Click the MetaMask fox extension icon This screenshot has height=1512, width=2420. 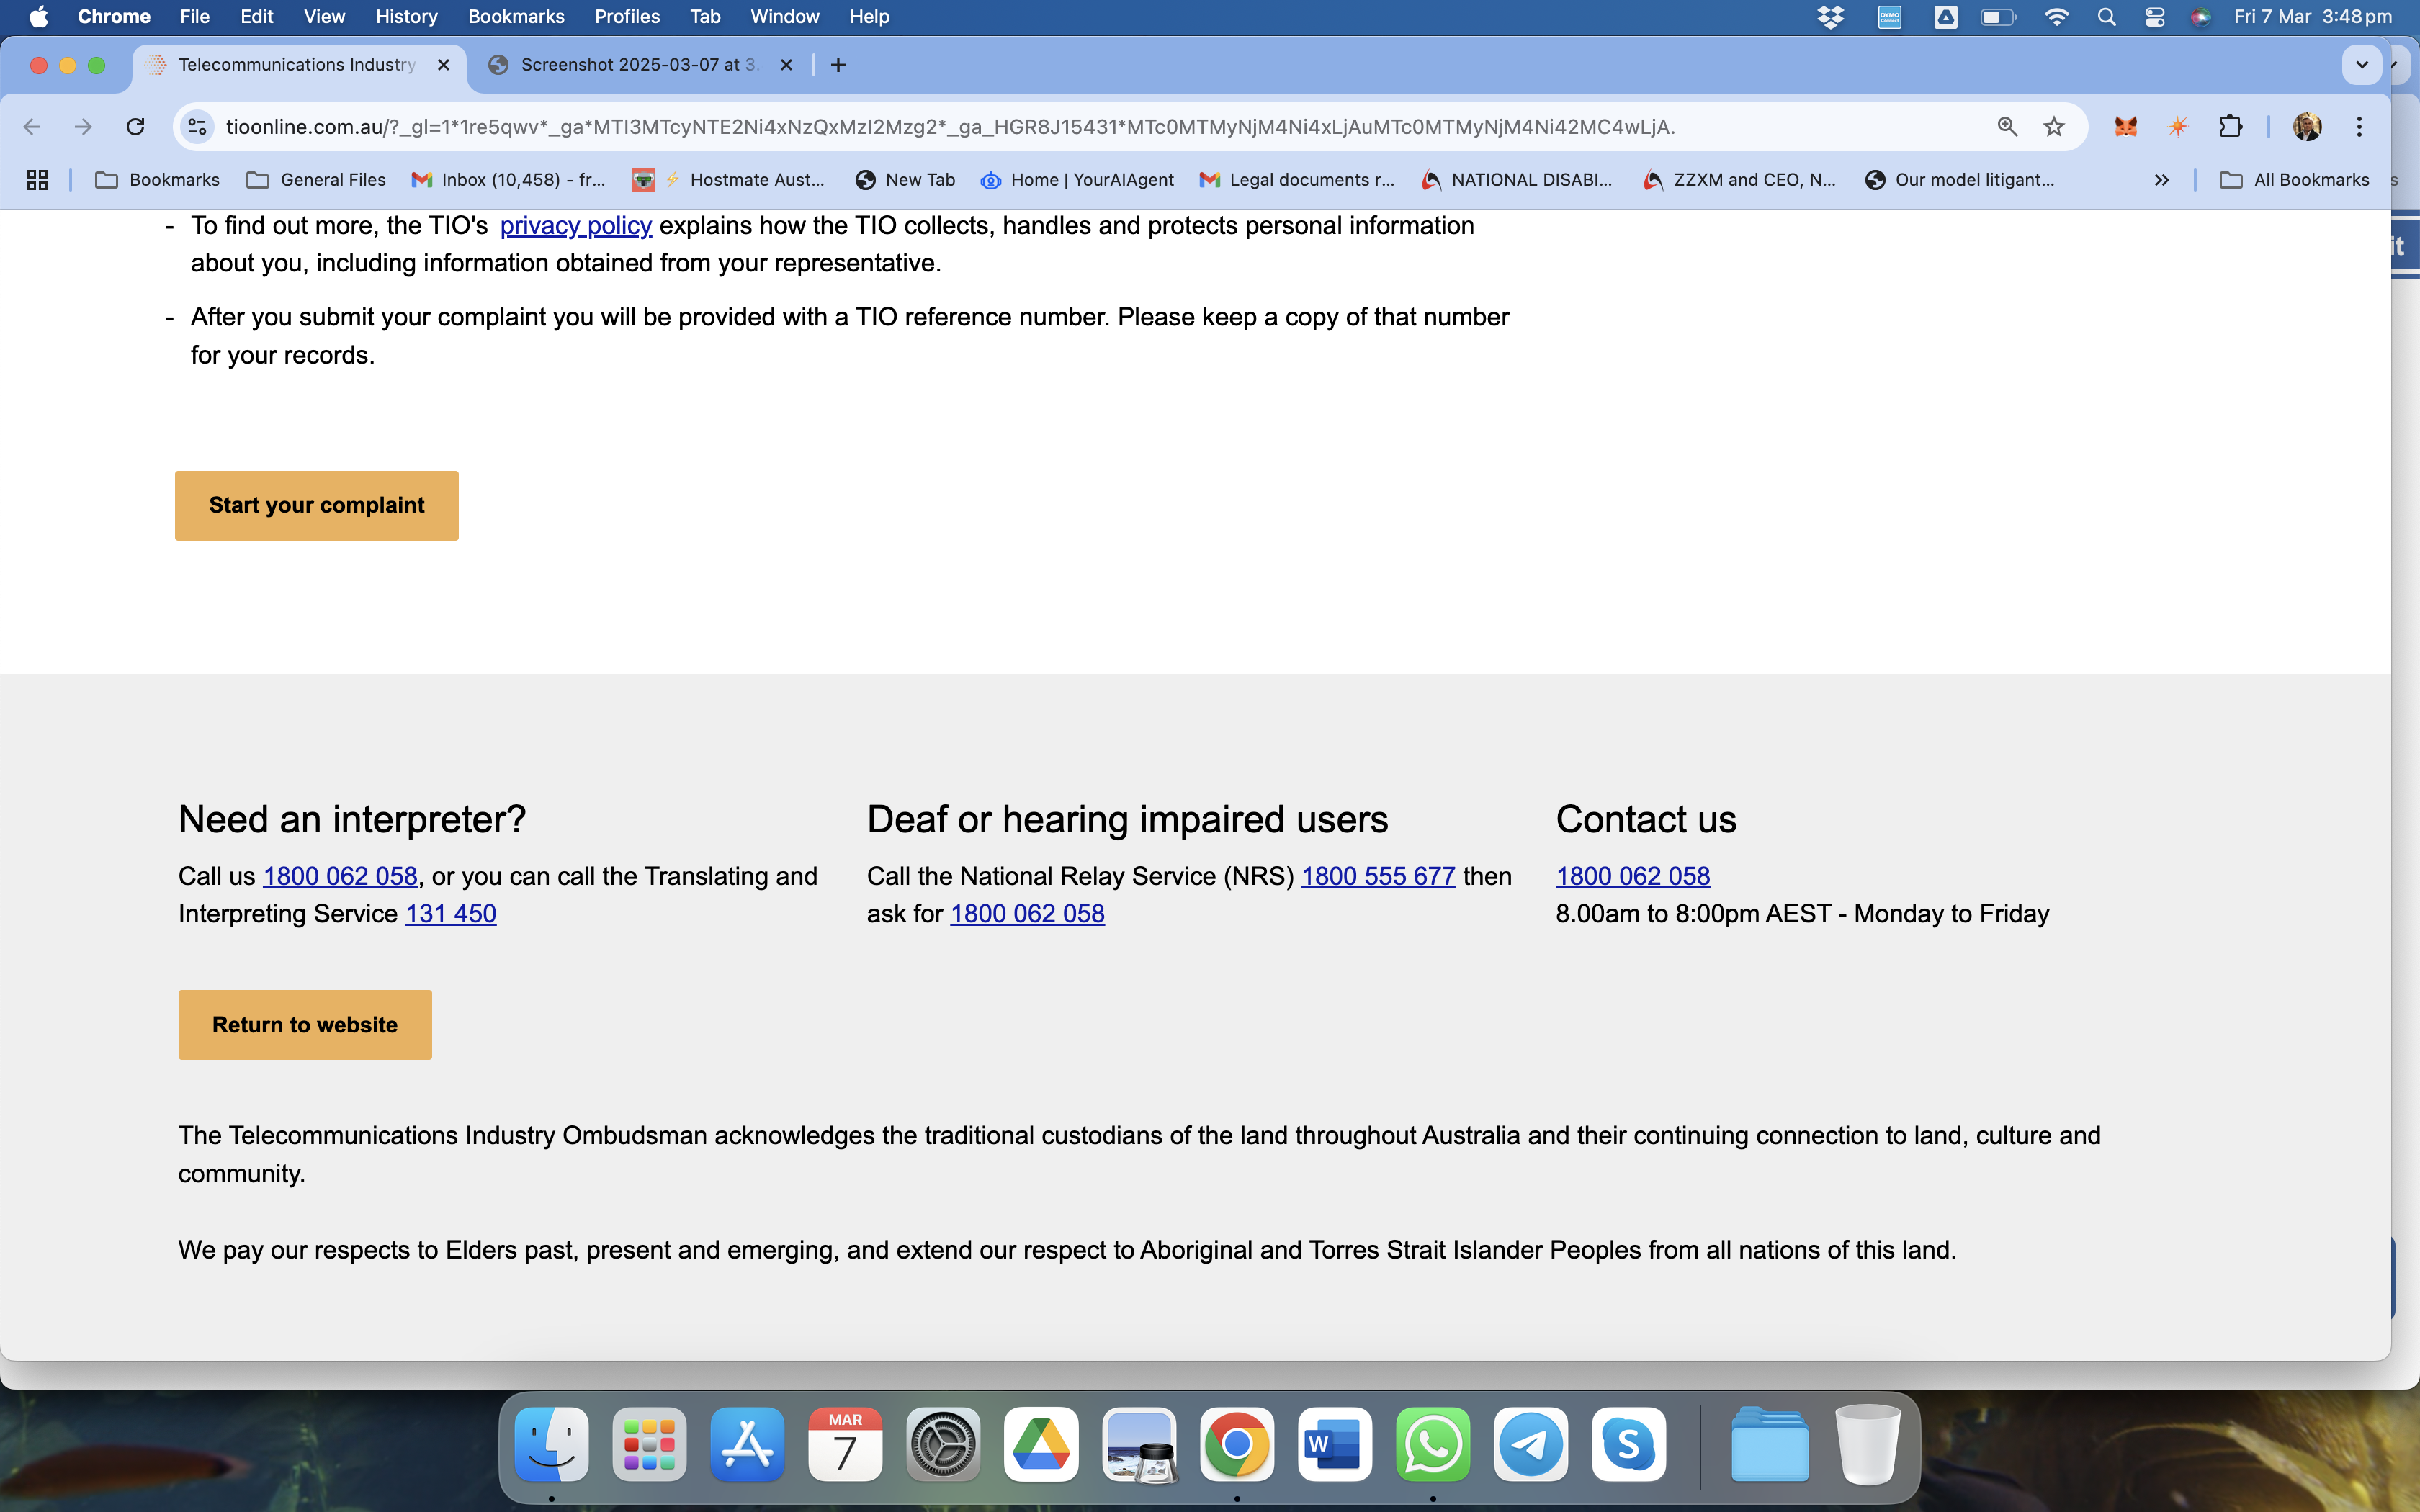pos(2125,127)
